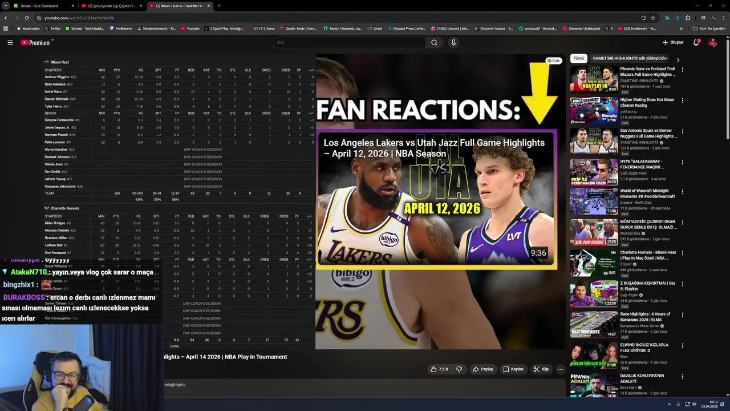Go back in browser history
Image resolution: width=730 pixels, height=411 pixels.
pyautogui.click(x=6, y=18)
